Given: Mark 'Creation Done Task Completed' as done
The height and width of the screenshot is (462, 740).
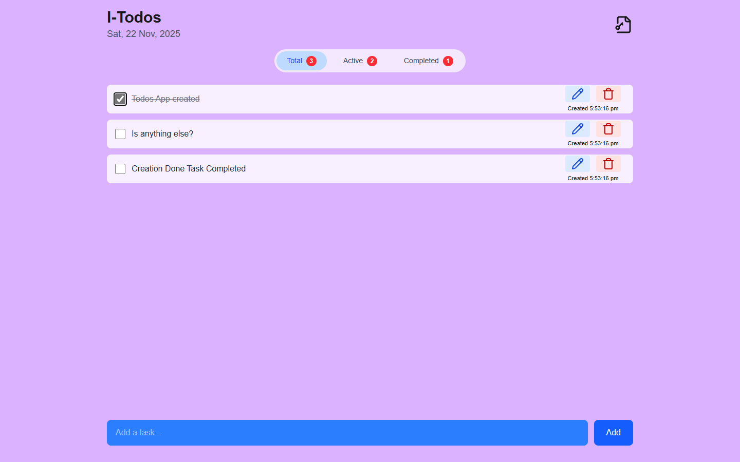Looking at the screenshot, I should click(120, 169).
